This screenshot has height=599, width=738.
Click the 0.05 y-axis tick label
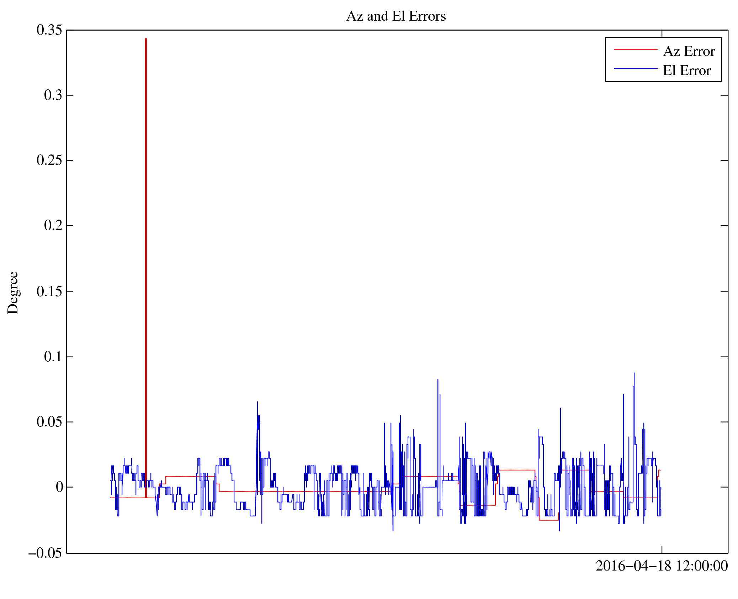tap(49, 422)
